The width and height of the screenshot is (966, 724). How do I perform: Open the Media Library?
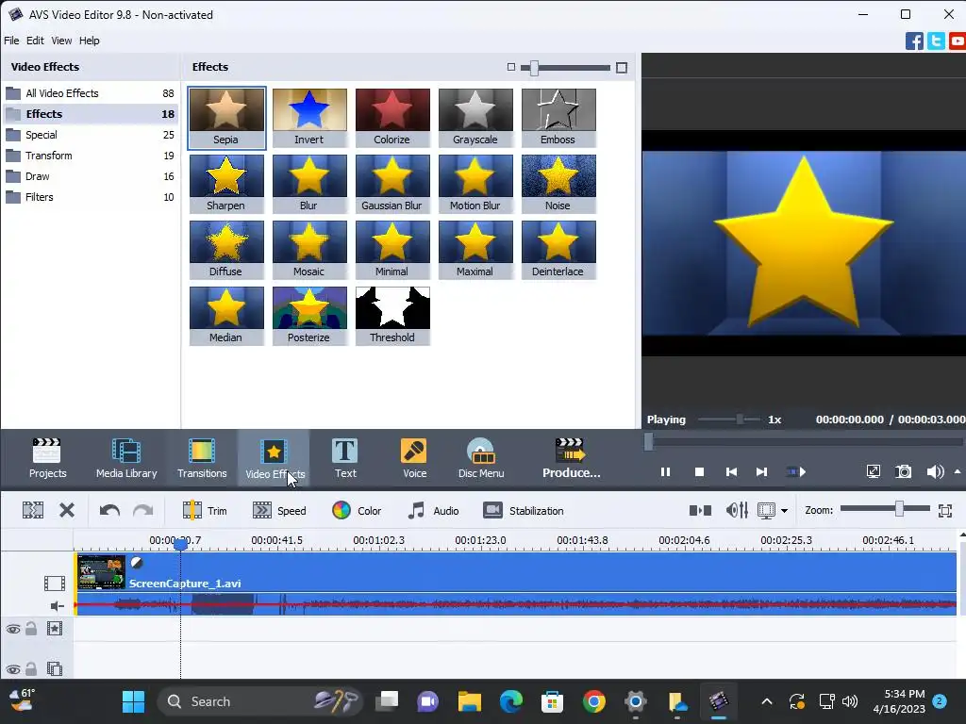click(126, 458)
